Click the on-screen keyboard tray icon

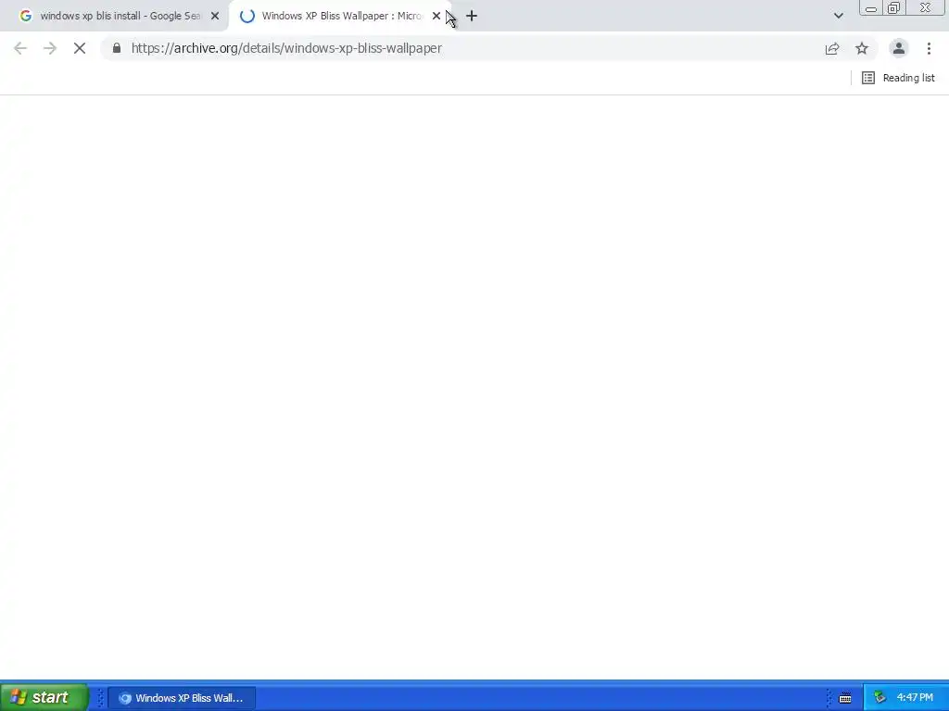click(845, 698)
